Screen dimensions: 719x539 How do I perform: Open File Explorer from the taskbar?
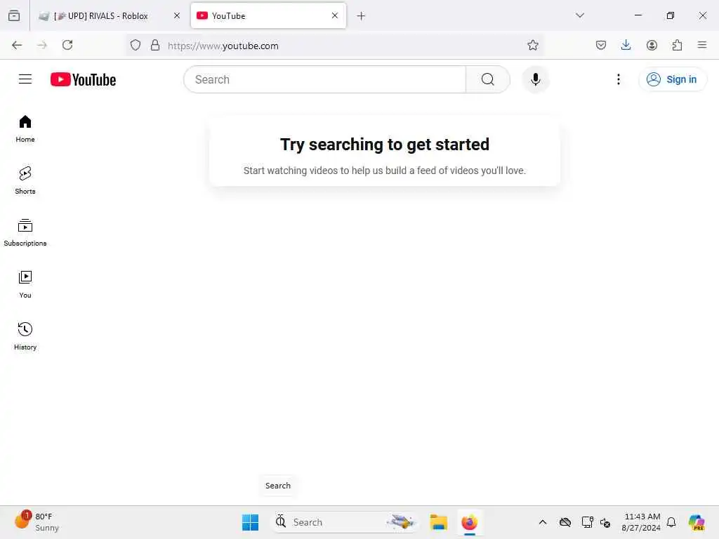tap(438, 522)
